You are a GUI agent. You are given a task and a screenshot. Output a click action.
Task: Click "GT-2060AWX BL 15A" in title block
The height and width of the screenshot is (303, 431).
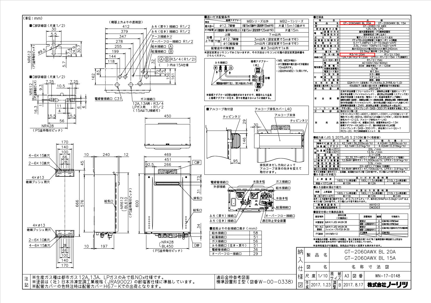tap(370, 258)
